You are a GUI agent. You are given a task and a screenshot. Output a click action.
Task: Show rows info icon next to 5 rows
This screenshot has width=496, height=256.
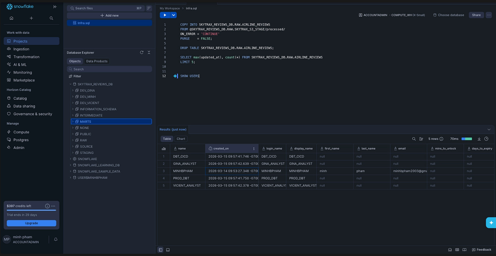441,139
